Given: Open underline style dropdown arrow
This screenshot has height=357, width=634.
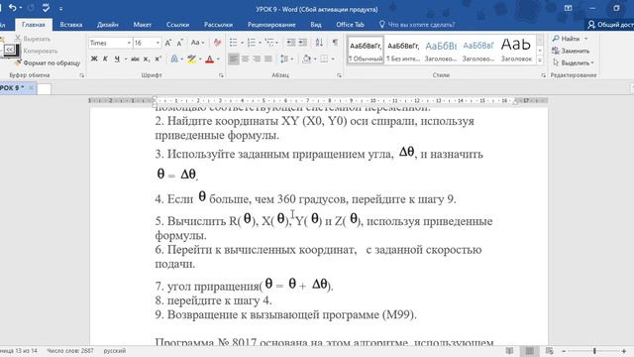Looking at the screenshot, I should [x=126, y=59].
